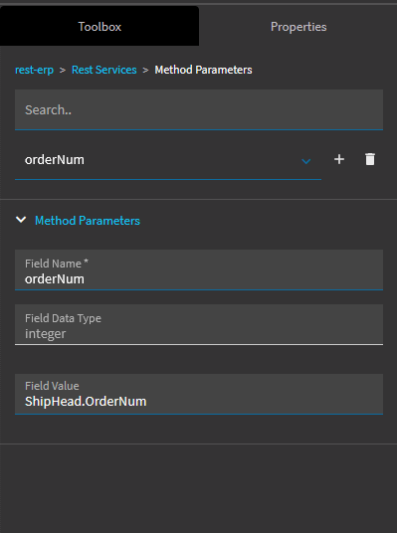Edit the Field Name input showing orderNum
This screenshot has height=533, width=397.
[x=199, y=269]
